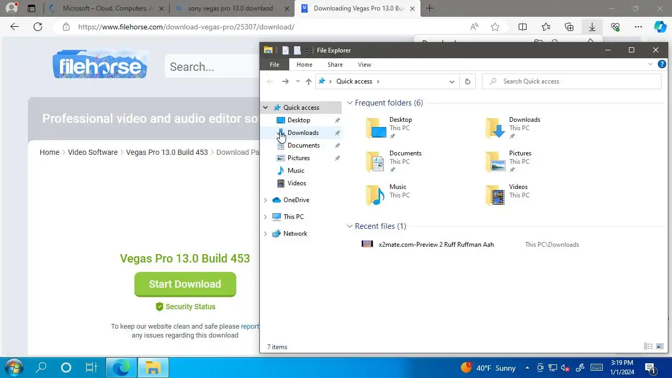Collapse Recent files group

tap(350, 226)
